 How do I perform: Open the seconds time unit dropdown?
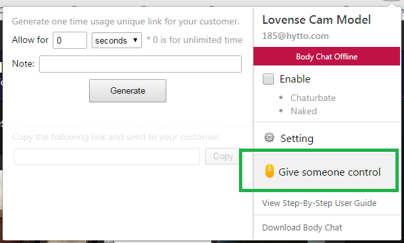[117, 40]
